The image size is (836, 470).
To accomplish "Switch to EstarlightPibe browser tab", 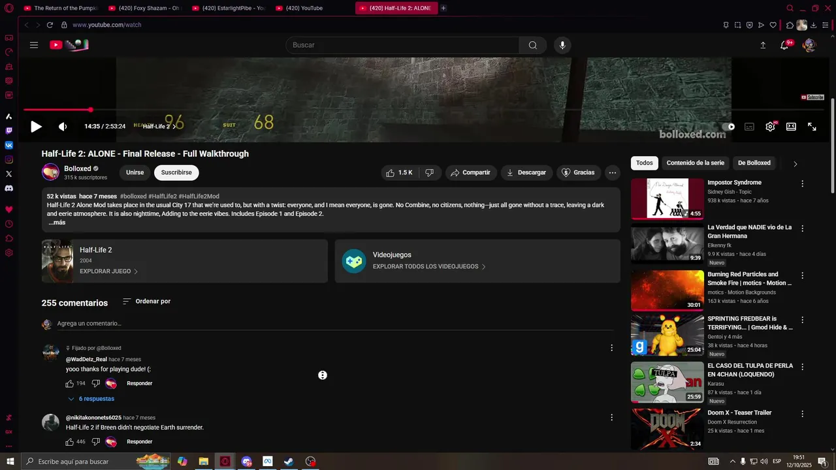I will pos(228,8).
